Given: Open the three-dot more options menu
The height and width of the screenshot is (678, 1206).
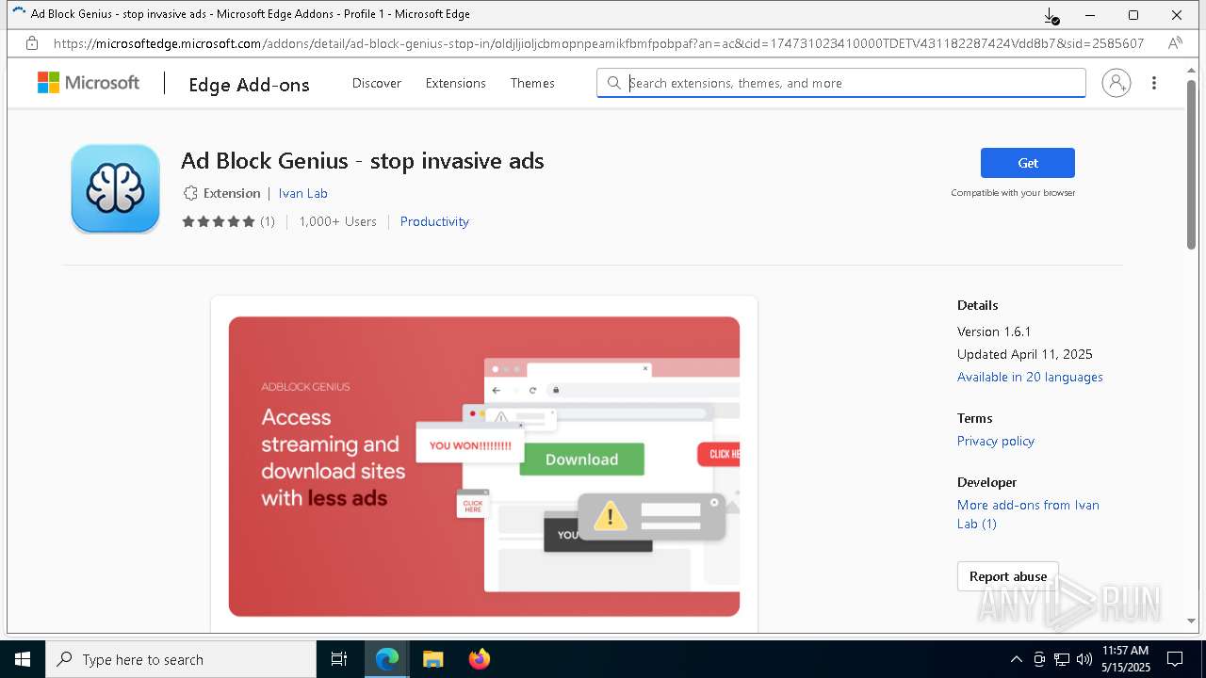Looking at the screenshot, I should click(1154, 83).
